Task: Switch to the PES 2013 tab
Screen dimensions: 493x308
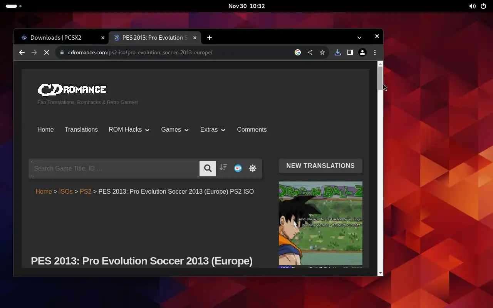Action: tap(154, 37)
